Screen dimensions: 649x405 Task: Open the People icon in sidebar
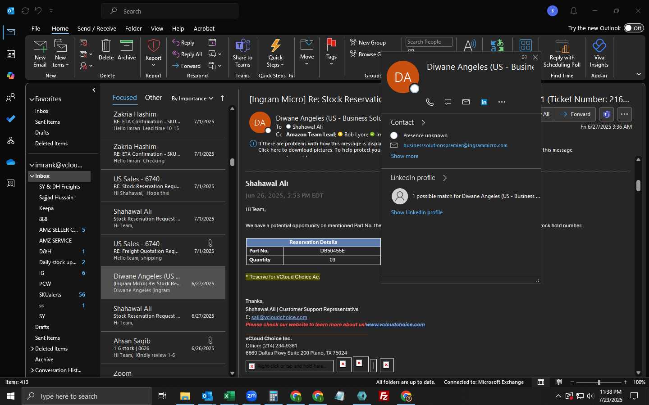point(11,97)
